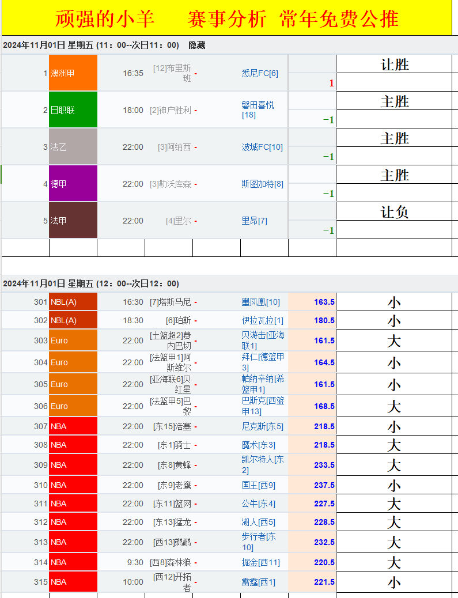The height and width of the screenshot is (598, 458).
Task: Click the 德甲 purple league cell
Action: click(73, 183)
